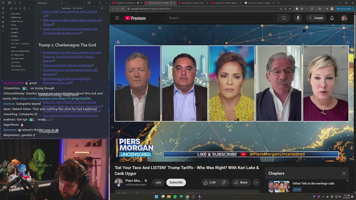Open bookmarks pane in Obsidian sidebar
The width and height of the screenshot is (356, 200).
[x=20, y=3]
